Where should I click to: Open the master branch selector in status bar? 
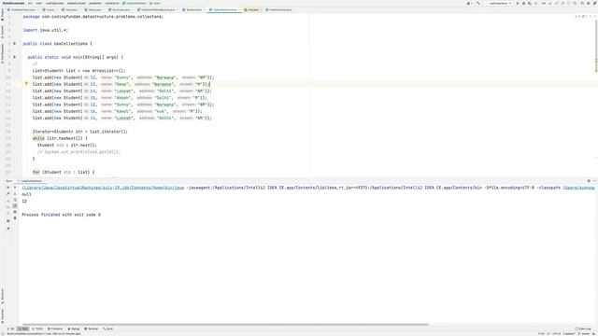coord(585,334)
